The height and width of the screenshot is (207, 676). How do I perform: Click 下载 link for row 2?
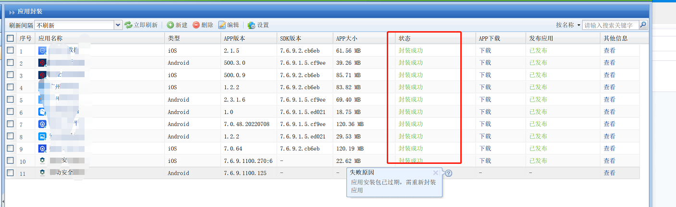coord(485,63)
